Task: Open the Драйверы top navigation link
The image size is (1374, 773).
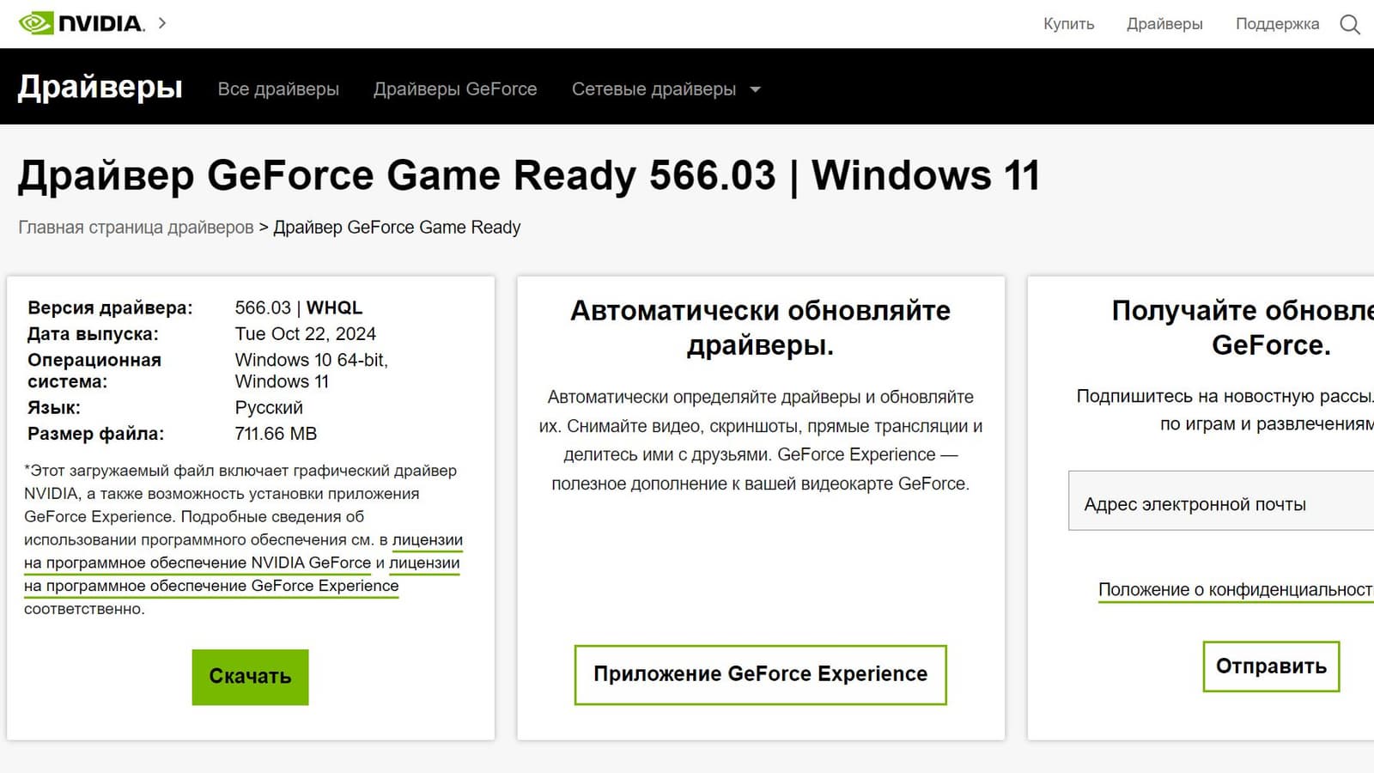Action: (x=1164, y=24)
